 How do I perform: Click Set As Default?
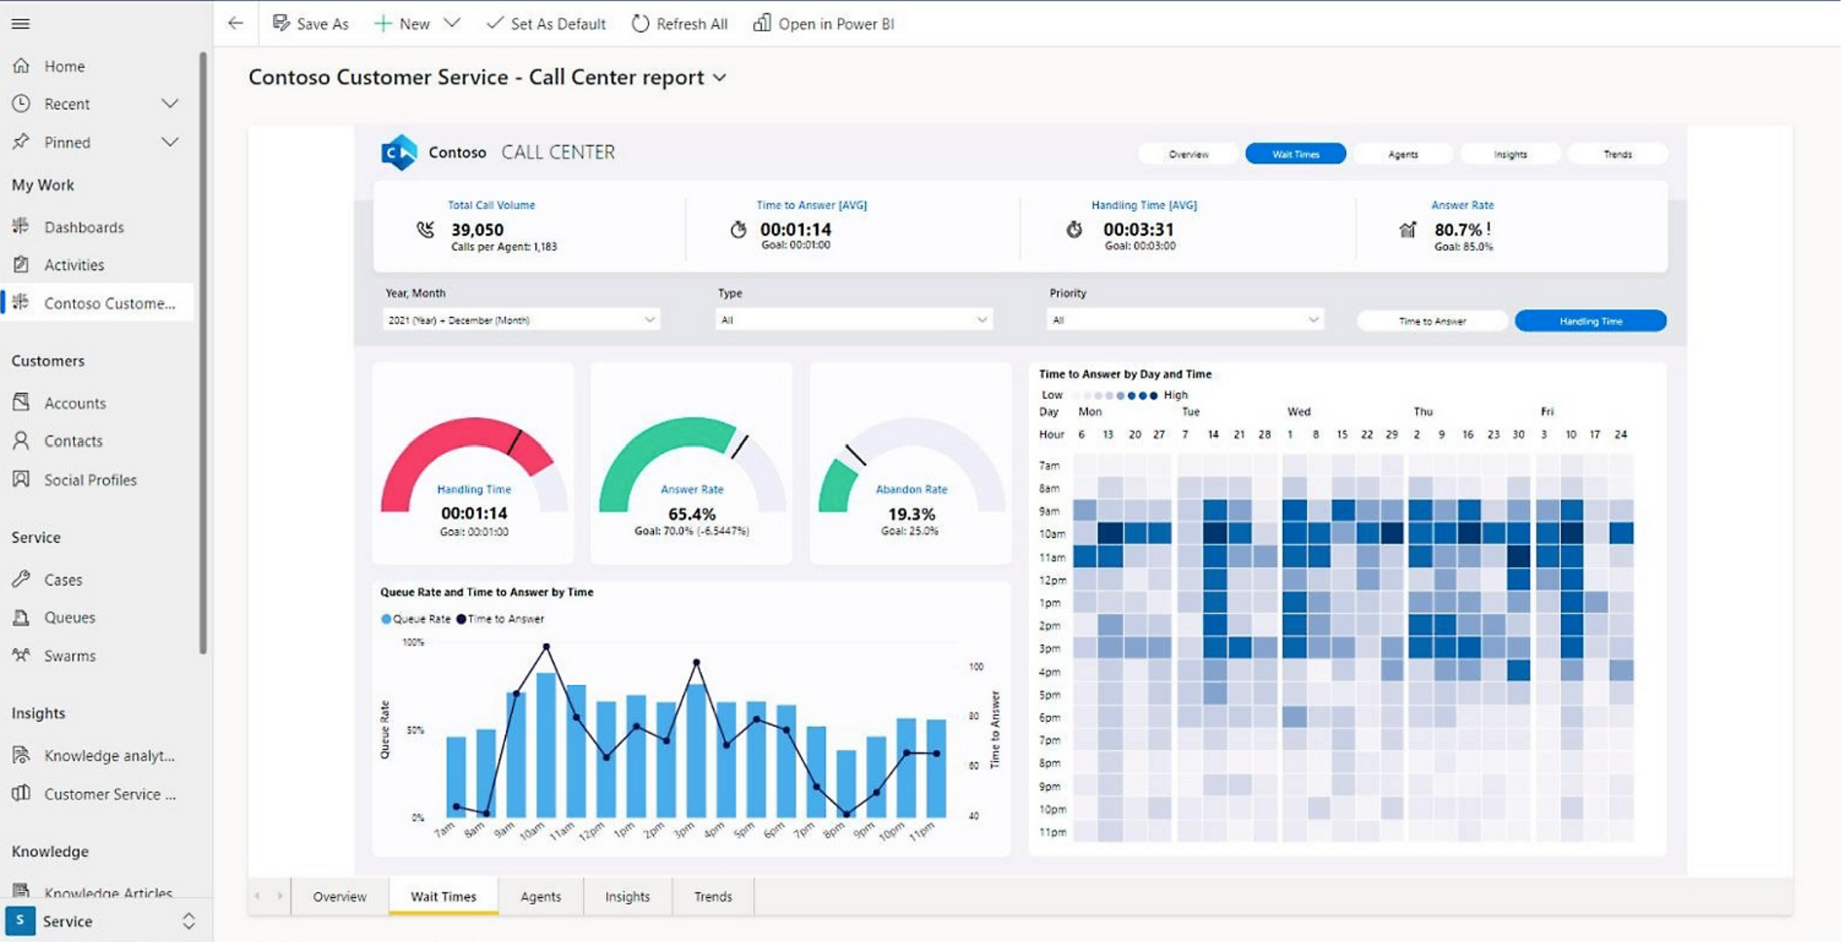pos(546,23)
